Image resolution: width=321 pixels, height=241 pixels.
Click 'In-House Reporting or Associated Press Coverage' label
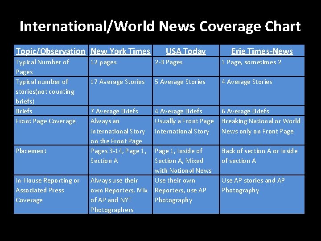pos(51,195)
